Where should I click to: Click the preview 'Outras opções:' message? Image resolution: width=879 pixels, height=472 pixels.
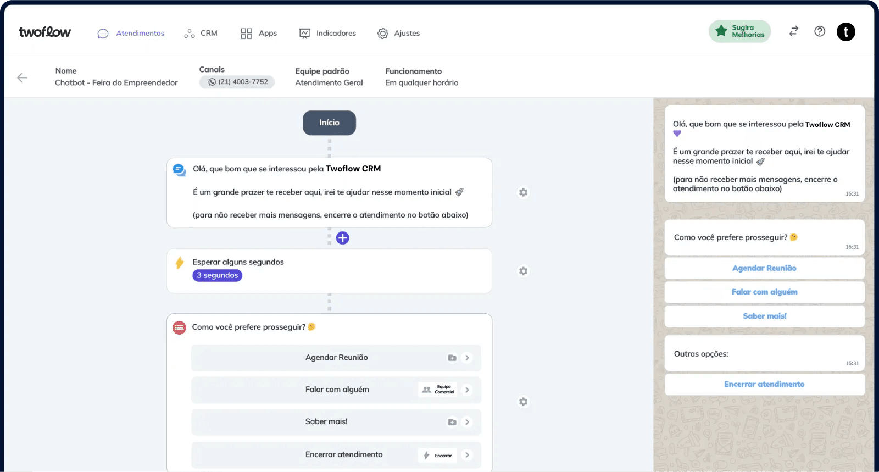pos(764,353)
